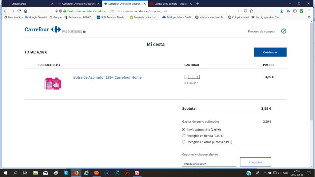Viewport: 315px width, 177px height.
Task: Click the SWE input language indicator
Action: (286, 173)
